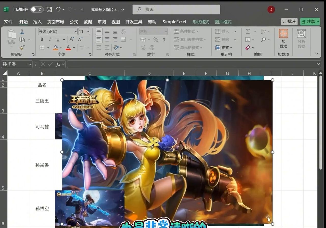Click the 批注 (Comments) button
Viewport: 326px width, 228px height.
289,22
